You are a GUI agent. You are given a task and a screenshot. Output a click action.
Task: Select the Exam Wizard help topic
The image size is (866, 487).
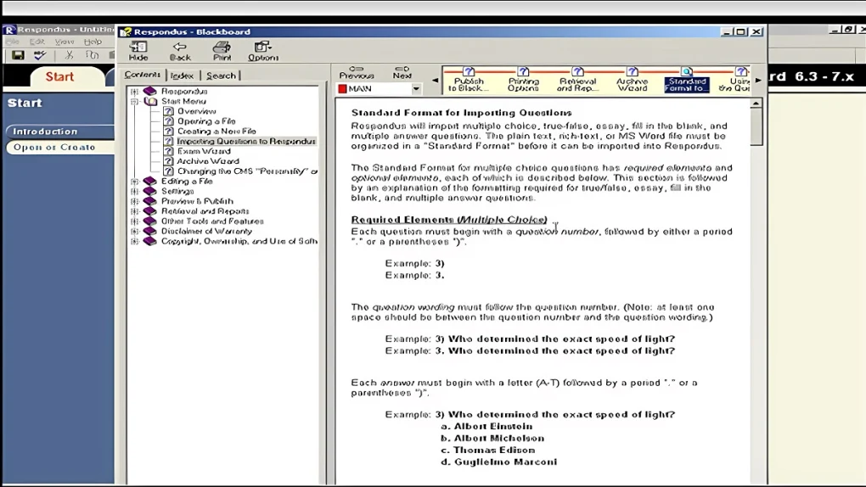coord(203,151)
